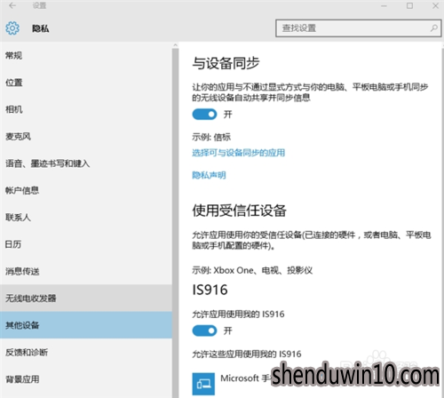This screenshot has height=398, width=444.
Task: Select the 日历 sidebar item
Action: click(86, 244)
